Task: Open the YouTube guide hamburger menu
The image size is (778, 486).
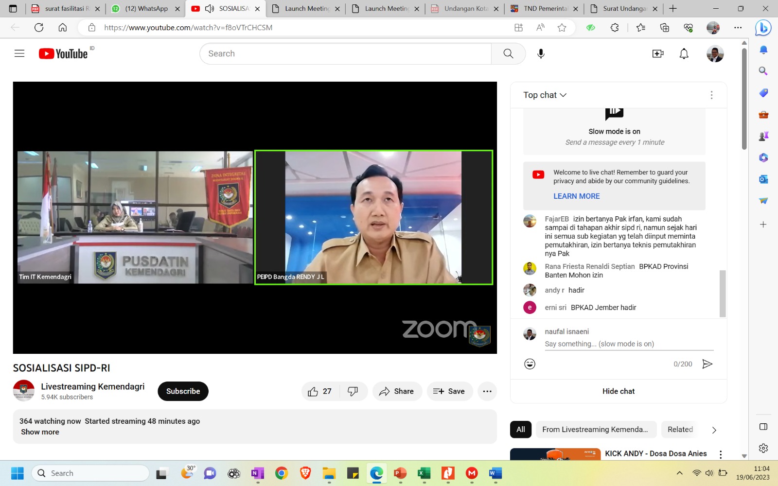Action: (x=19, y=53)
